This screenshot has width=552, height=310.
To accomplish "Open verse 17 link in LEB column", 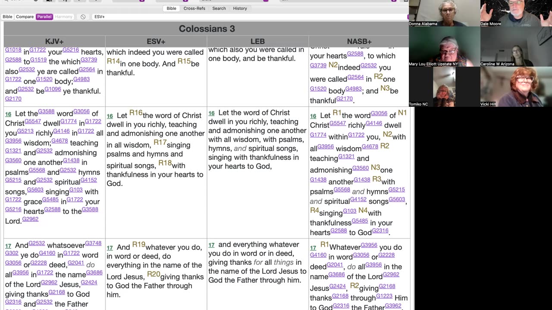I will [x=211, y=245].
